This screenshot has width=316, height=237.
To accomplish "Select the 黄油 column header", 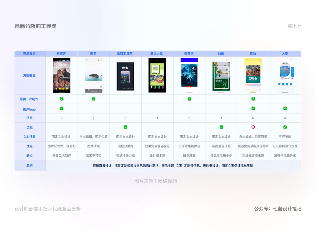I will [253, 53].
